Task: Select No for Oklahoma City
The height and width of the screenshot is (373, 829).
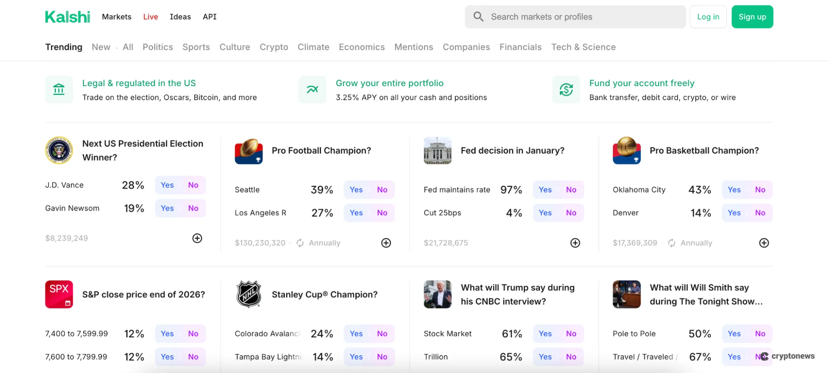Action: (760, 190)
